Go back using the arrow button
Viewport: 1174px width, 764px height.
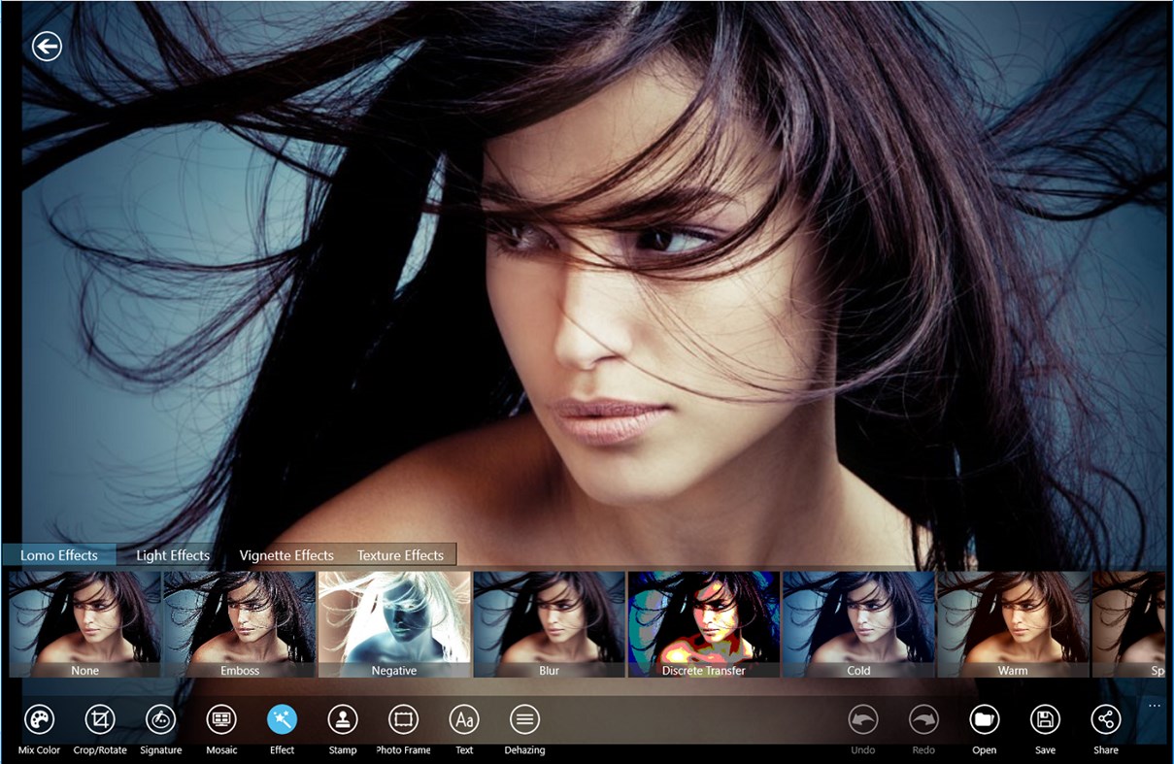(46, 47)
